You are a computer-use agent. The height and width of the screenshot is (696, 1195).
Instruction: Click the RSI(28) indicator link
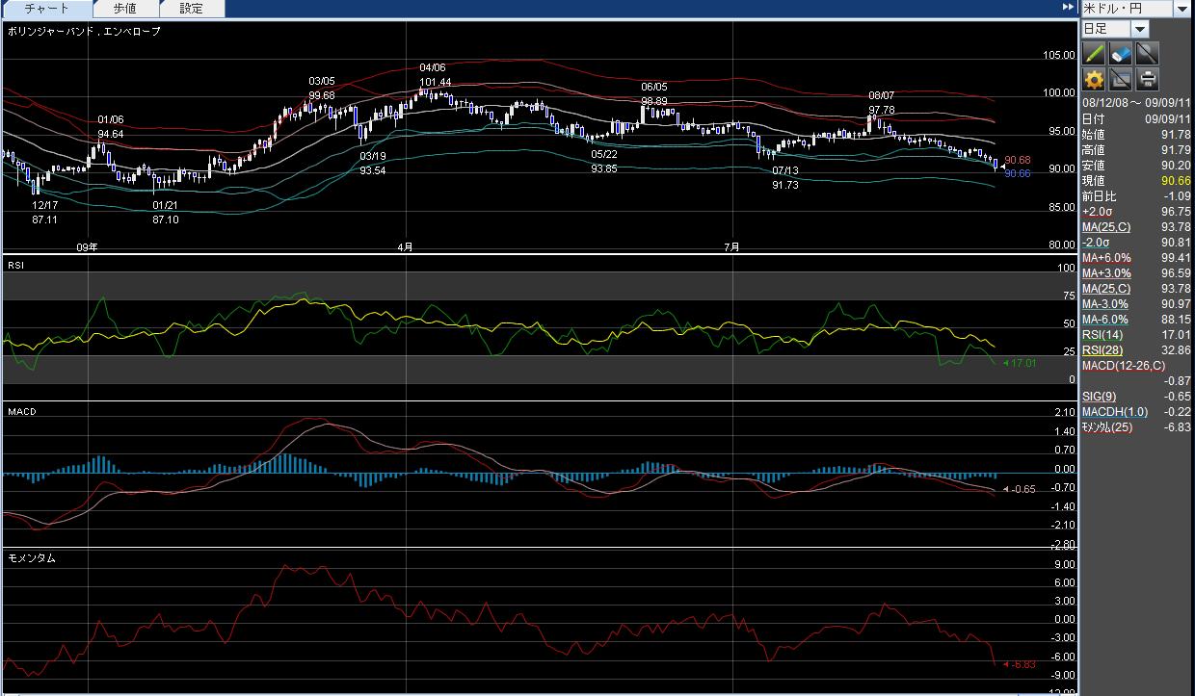[x=1103, y=350]
